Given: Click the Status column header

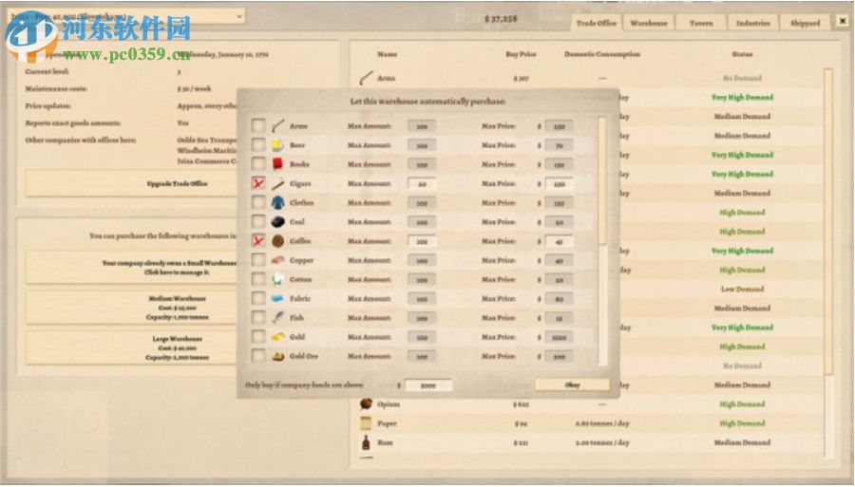Looking at the screenshot, I should (x=742, y=54).
